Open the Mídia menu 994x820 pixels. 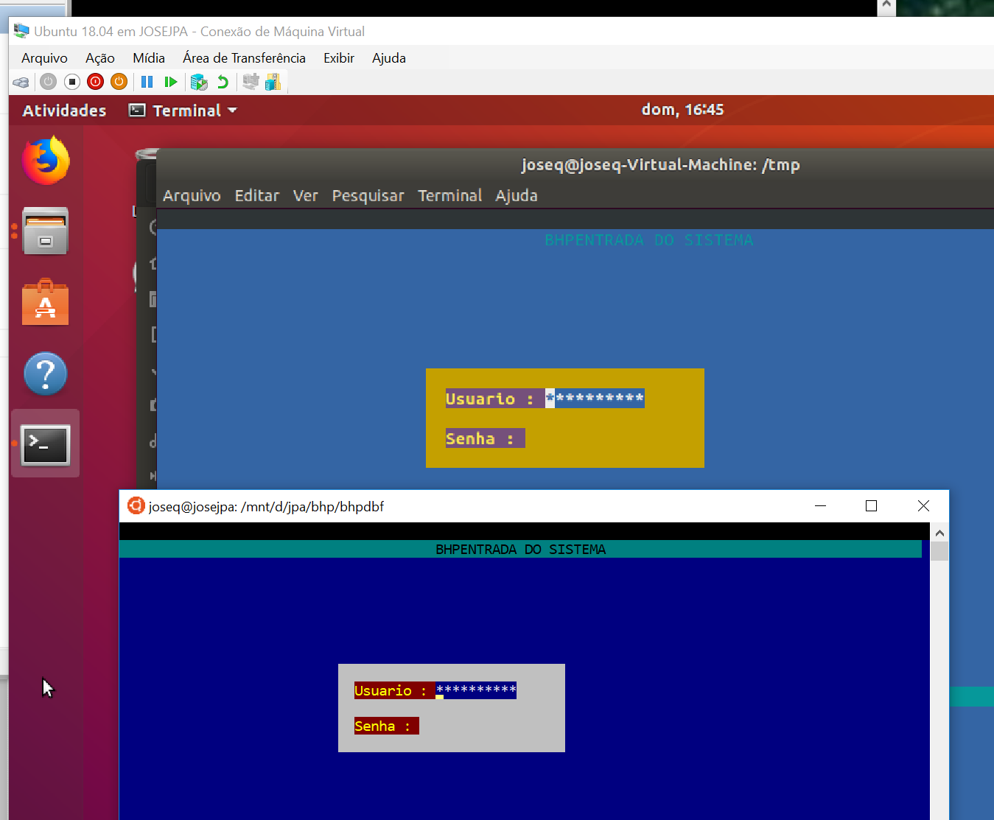pyautogui.click(x=149, y=58)
